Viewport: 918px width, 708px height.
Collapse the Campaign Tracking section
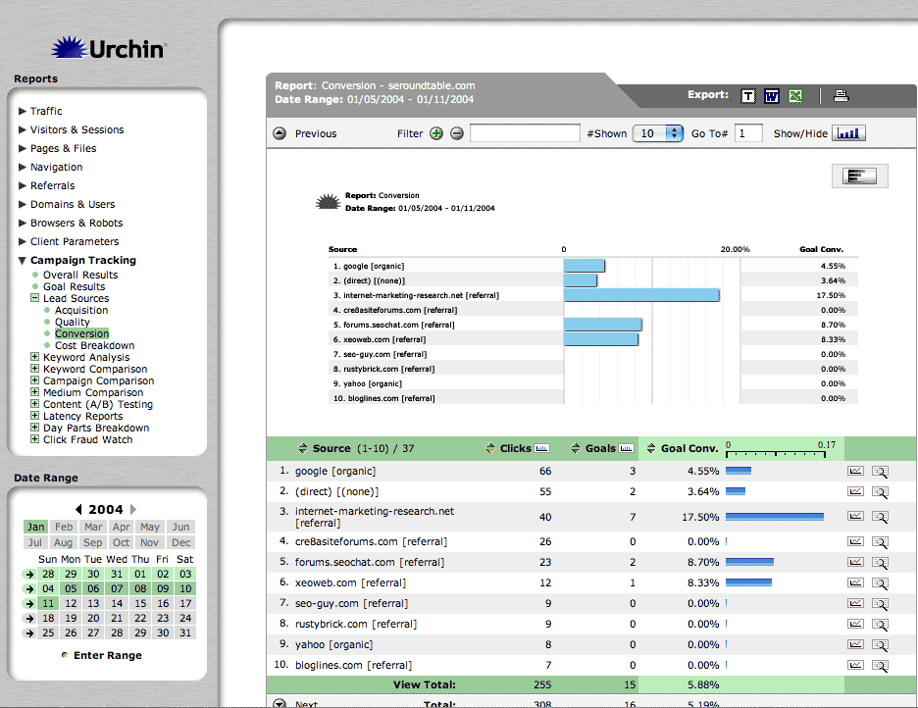pyautogui.click(x=23, y=261)
